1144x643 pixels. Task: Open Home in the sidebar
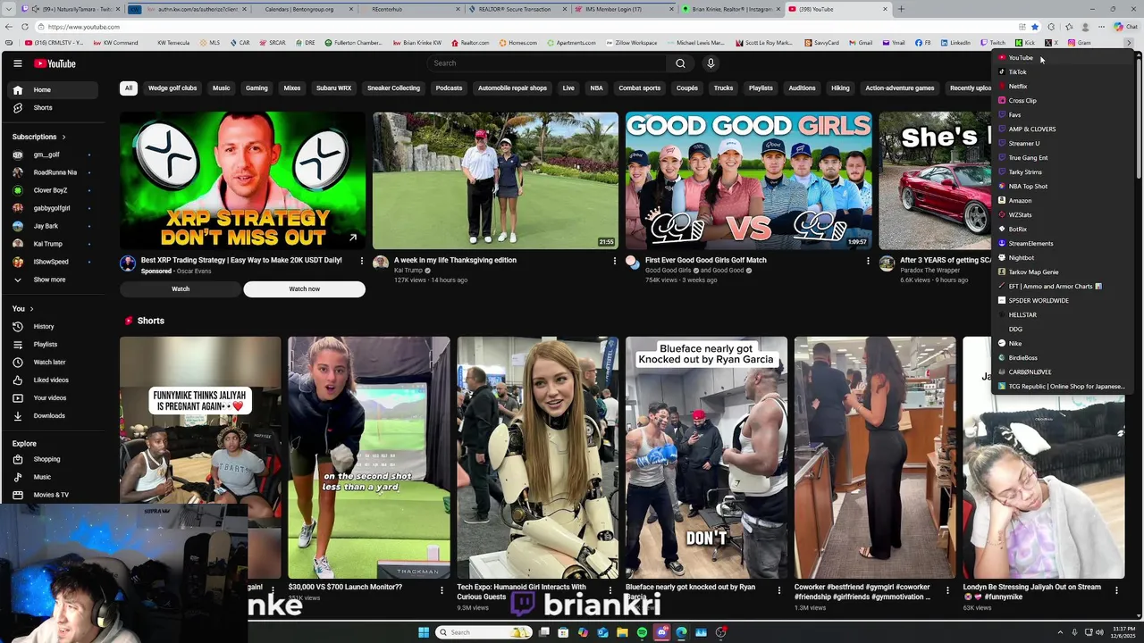54,90
